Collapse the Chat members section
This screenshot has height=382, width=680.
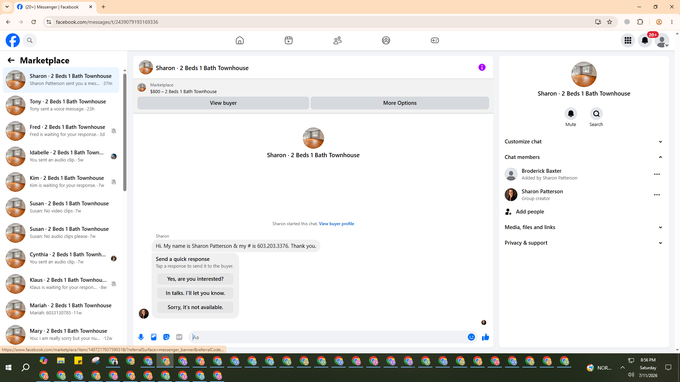(584, 157)
